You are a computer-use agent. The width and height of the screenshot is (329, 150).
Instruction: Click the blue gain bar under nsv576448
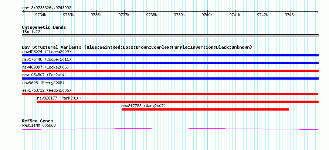[x=170, y=63]
